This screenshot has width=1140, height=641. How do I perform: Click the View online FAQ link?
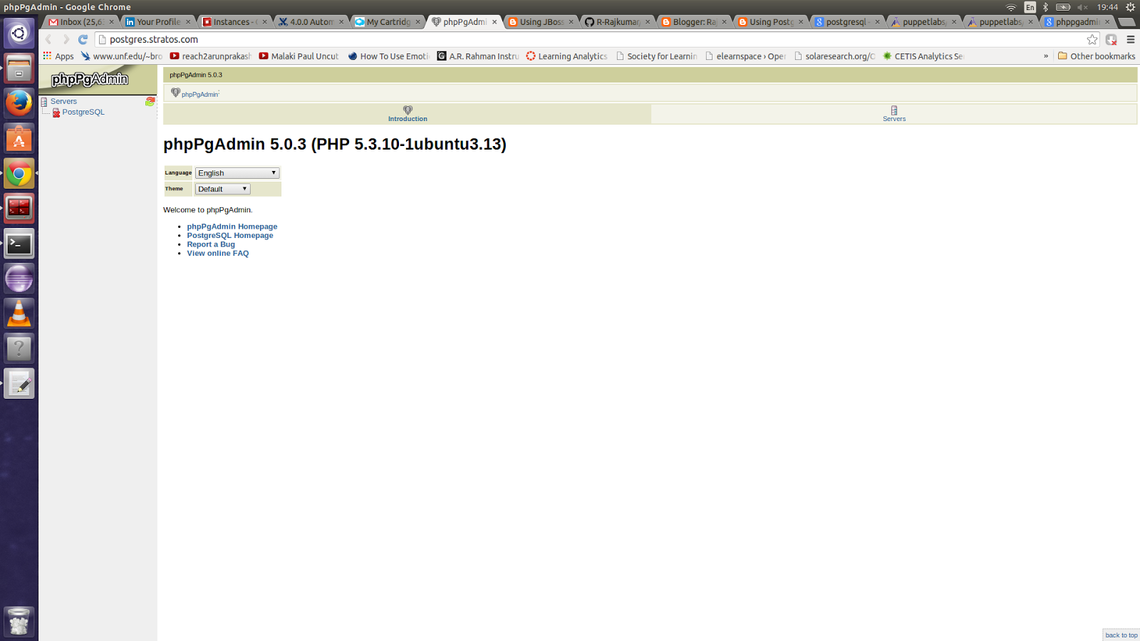(218, 253)
